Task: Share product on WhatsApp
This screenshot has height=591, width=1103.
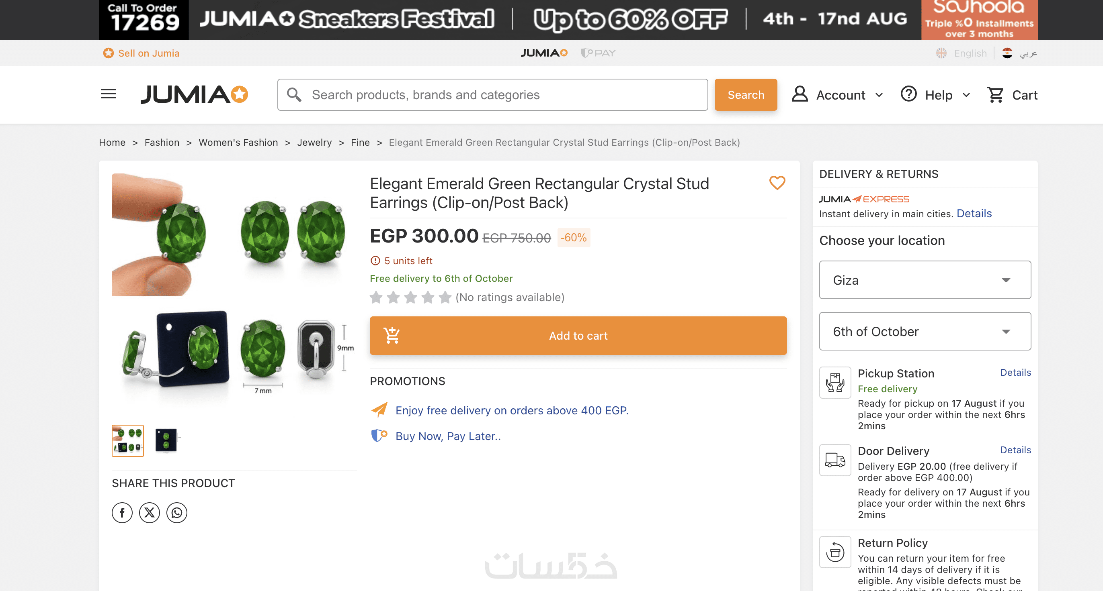Action: pyautogui.click(x=177, y=512)
